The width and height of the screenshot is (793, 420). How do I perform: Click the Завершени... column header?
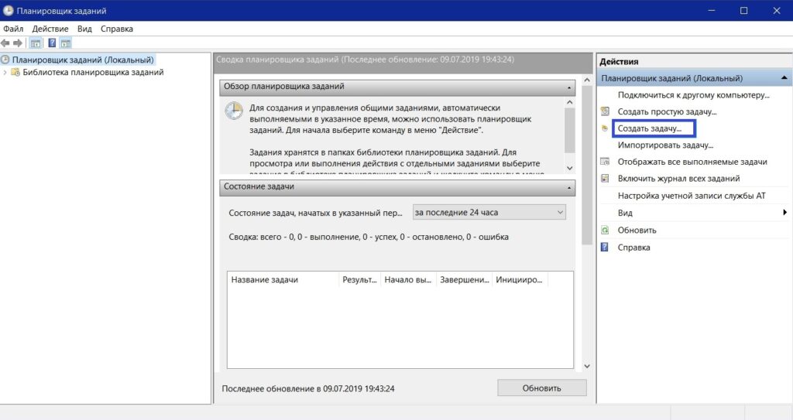[465, 279]
